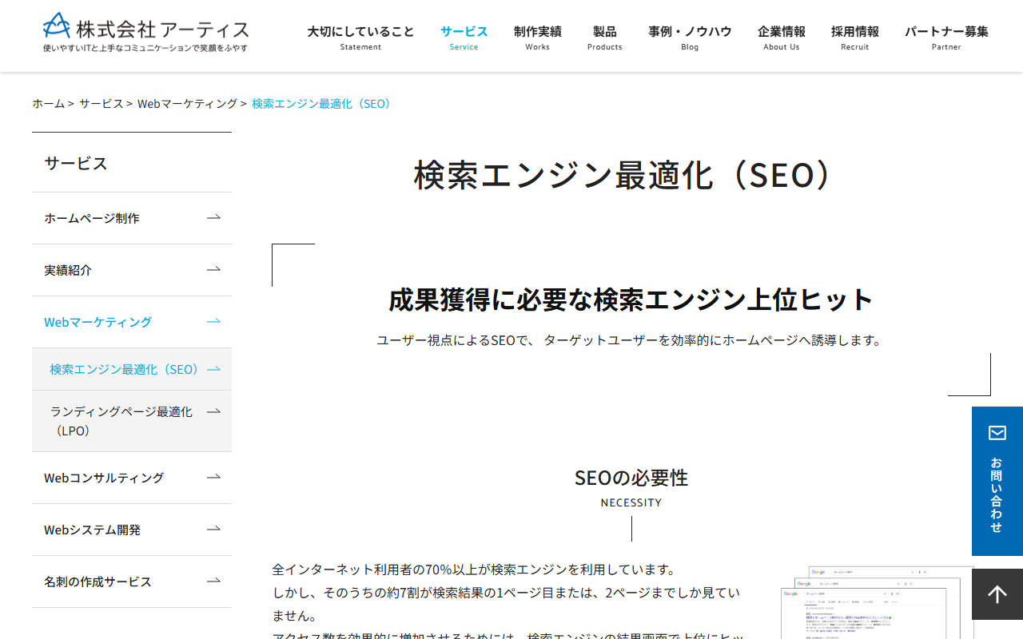This screenshot has height=639, width=1023.
Task: Select the arrow next to ホームページ制作
Action: point(213,217)
